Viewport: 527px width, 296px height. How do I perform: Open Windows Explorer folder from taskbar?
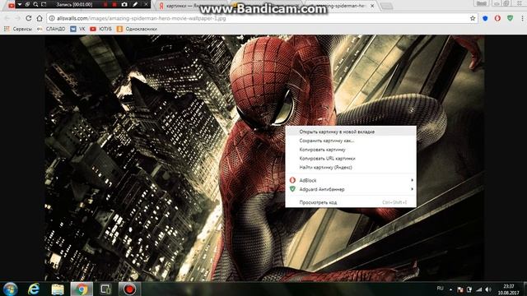point(58,289)
